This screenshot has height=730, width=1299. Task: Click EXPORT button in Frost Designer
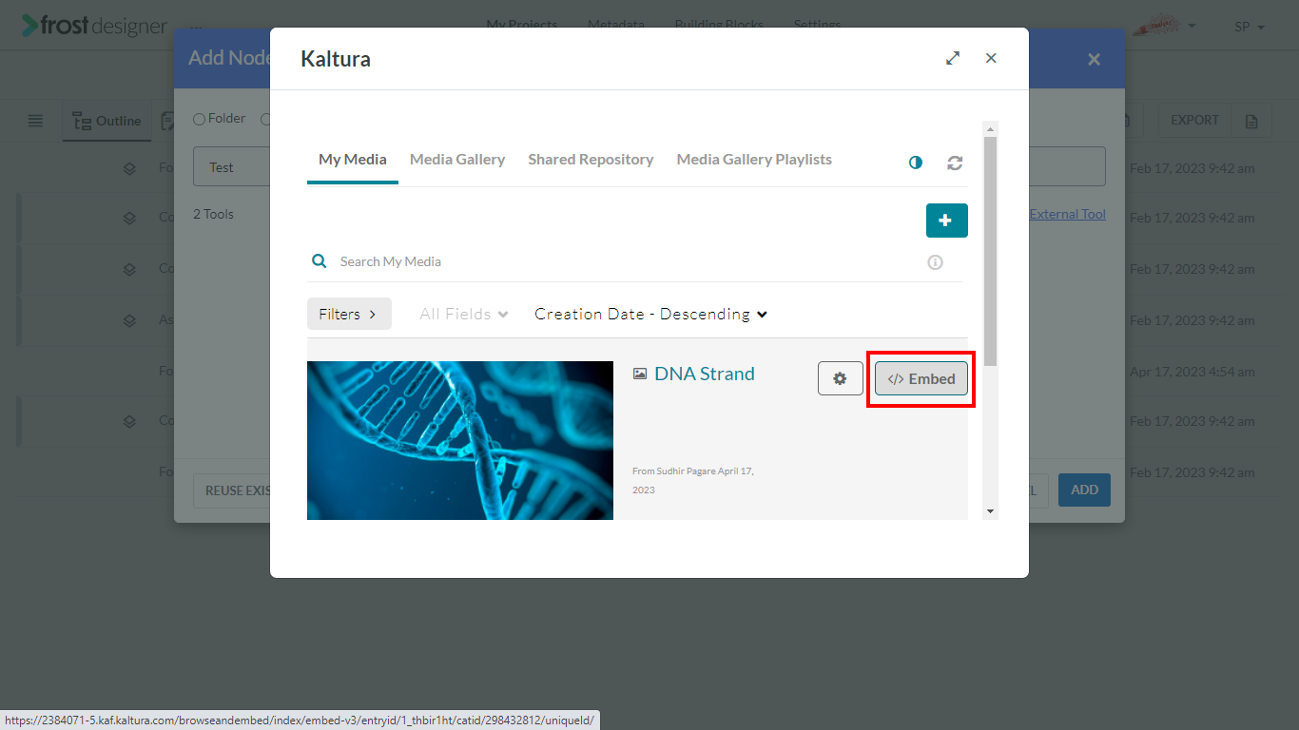(1194, 120)
